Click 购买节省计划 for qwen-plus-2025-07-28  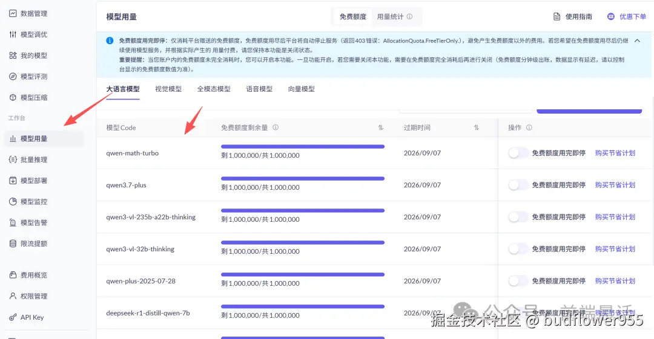(x=615, y=281)
